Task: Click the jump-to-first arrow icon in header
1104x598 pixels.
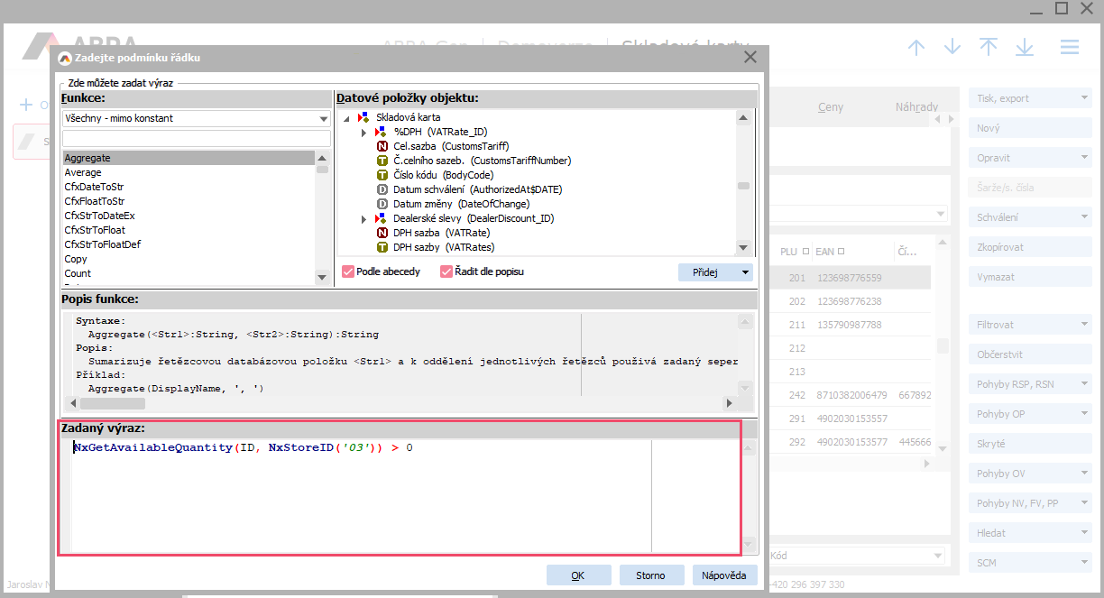Action: [x=989, y=47]
